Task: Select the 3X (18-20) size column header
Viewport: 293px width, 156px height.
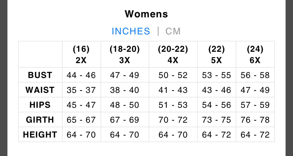Action: 125,55
